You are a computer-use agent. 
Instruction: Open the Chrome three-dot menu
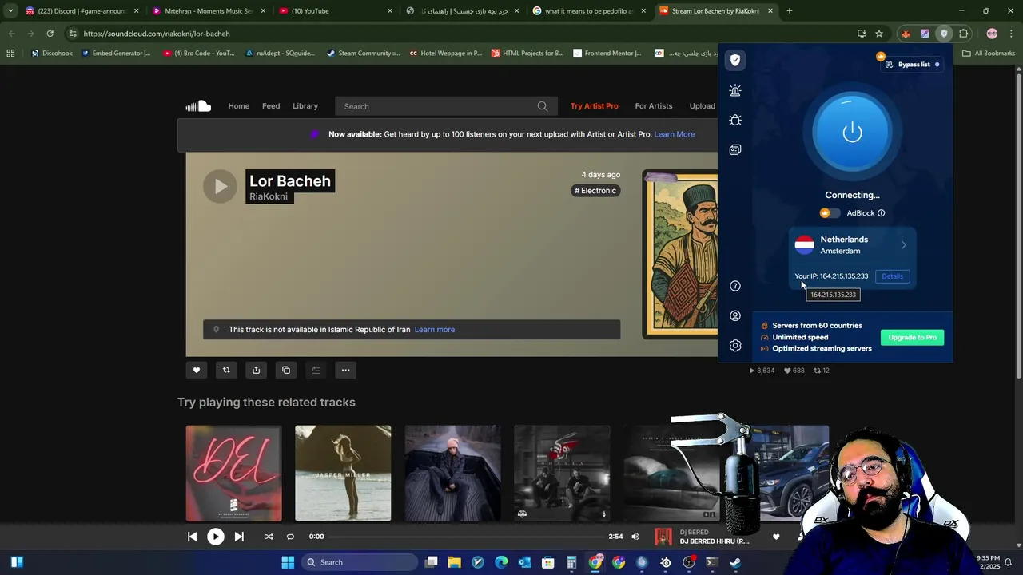click(1011, 34)
